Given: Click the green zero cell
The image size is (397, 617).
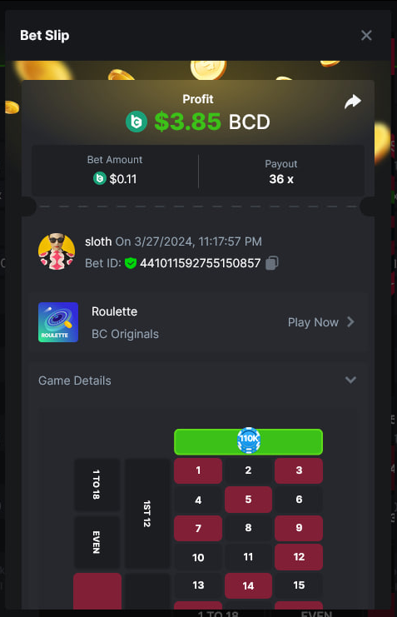Looking at the screenshot, I should (x=248, y=441).
